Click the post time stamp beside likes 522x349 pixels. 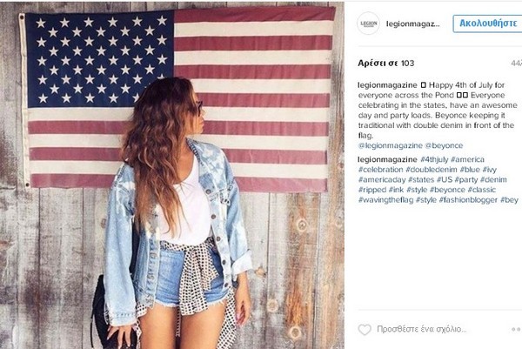point(517,64)
